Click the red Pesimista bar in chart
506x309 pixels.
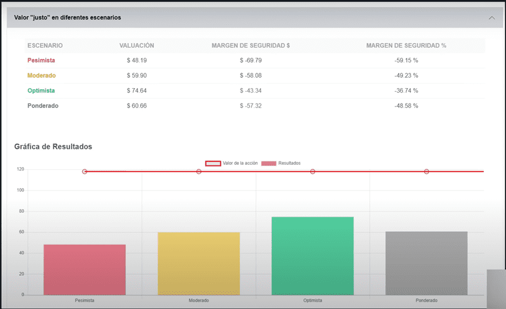85,270
